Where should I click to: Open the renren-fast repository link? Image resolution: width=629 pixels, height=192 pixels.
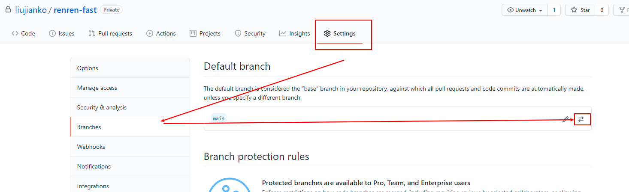tap(75, 10)
